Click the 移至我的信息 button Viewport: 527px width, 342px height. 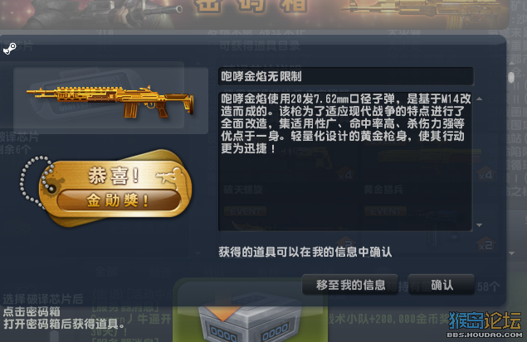coord(350,285)
